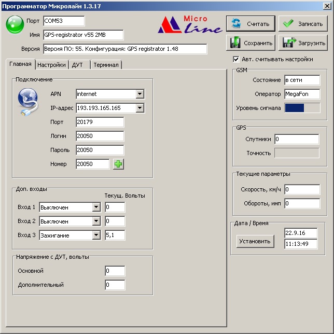
Task: Toggle Авт. считывать настройки checkbox
Action: click(x=236, y=59)
